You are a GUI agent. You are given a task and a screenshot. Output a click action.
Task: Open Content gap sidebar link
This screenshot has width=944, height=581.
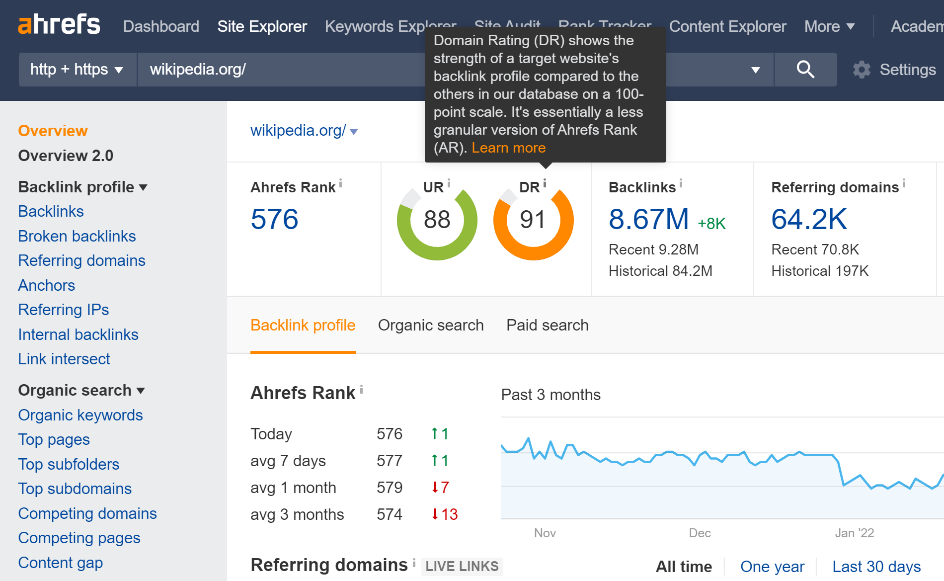[x=61, y=563]
